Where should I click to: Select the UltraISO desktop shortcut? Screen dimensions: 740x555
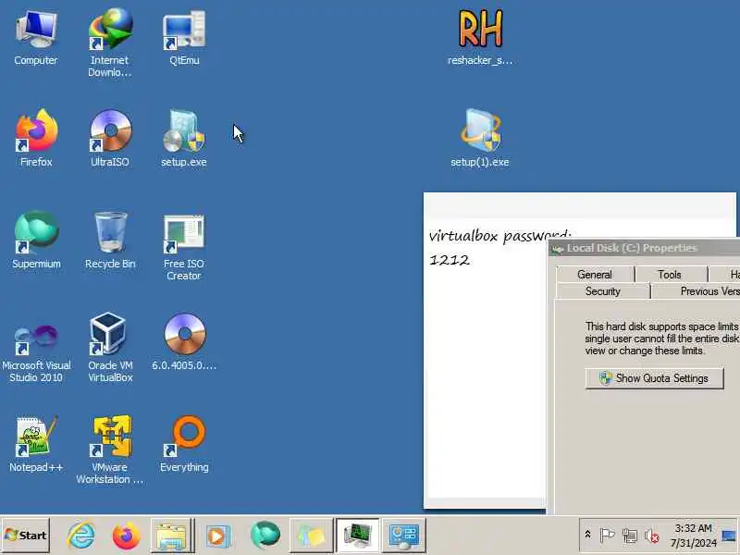click(x=110, y=138)
